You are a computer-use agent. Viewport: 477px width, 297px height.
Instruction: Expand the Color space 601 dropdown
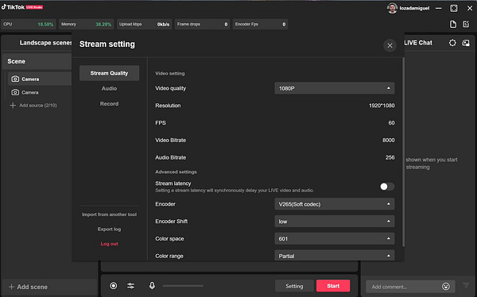pos(335,239)
